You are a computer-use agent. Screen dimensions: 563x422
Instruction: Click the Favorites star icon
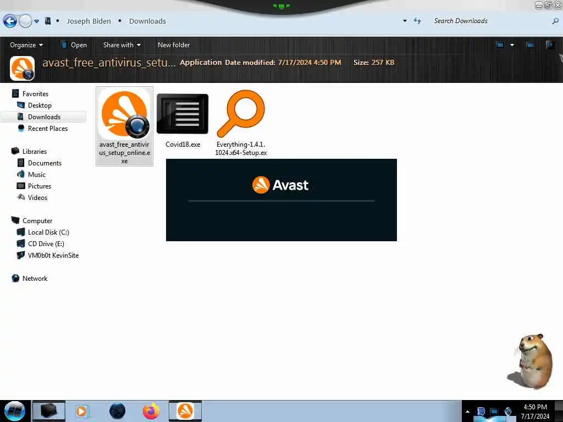pos(15,93)
